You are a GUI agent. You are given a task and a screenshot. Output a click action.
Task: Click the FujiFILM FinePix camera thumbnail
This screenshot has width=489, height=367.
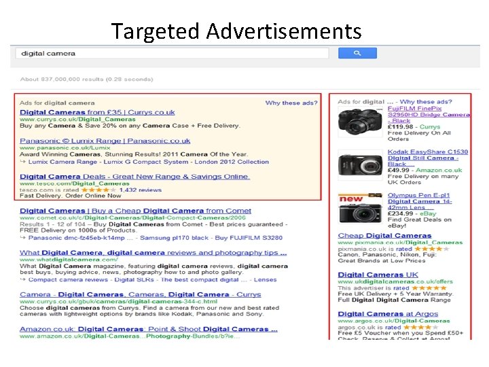(x=360, y=122)
